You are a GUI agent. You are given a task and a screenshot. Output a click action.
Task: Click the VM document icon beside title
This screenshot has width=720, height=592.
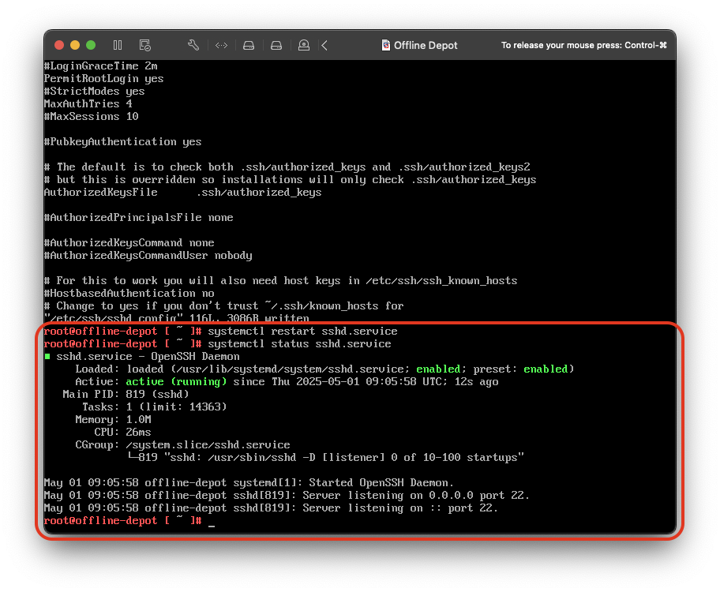pyautogui.click(x=385, y=45)
